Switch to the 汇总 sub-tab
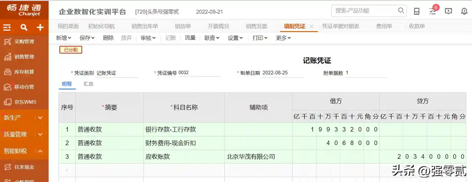472x182 pixels. (88, 84)
